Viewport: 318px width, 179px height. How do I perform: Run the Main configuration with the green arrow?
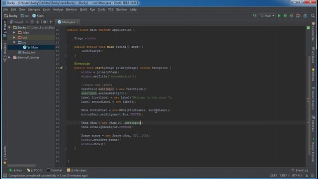[279, 16]
